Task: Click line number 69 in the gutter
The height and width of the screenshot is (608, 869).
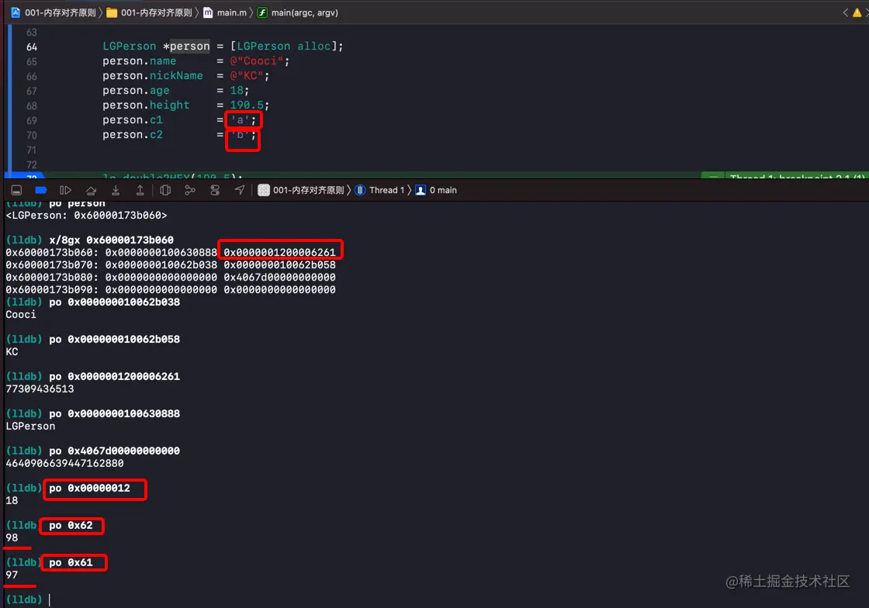Action: [32, 120]
